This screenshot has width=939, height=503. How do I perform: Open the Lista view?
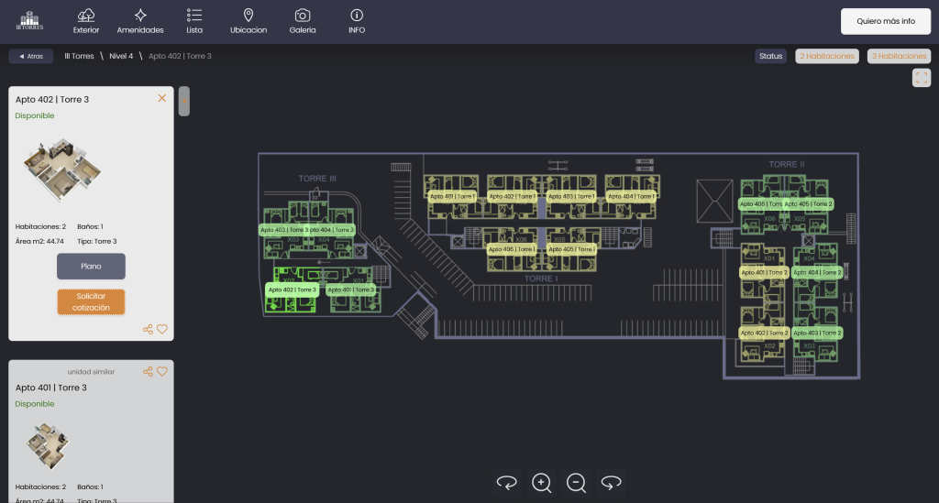pos(194,20)
